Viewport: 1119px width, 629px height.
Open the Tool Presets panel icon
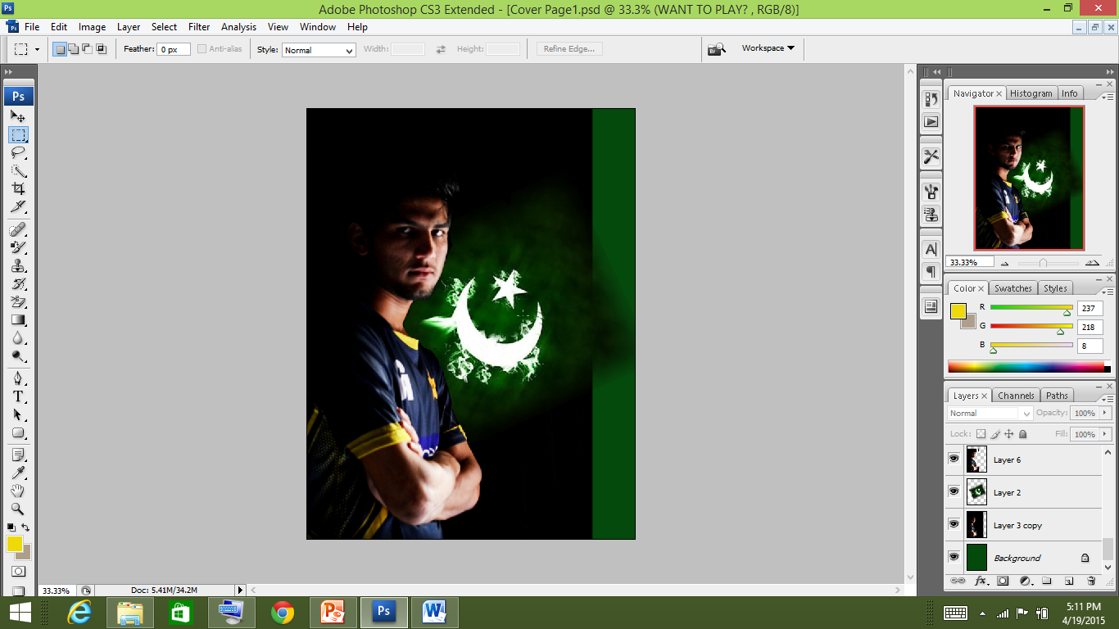point(931,156)
